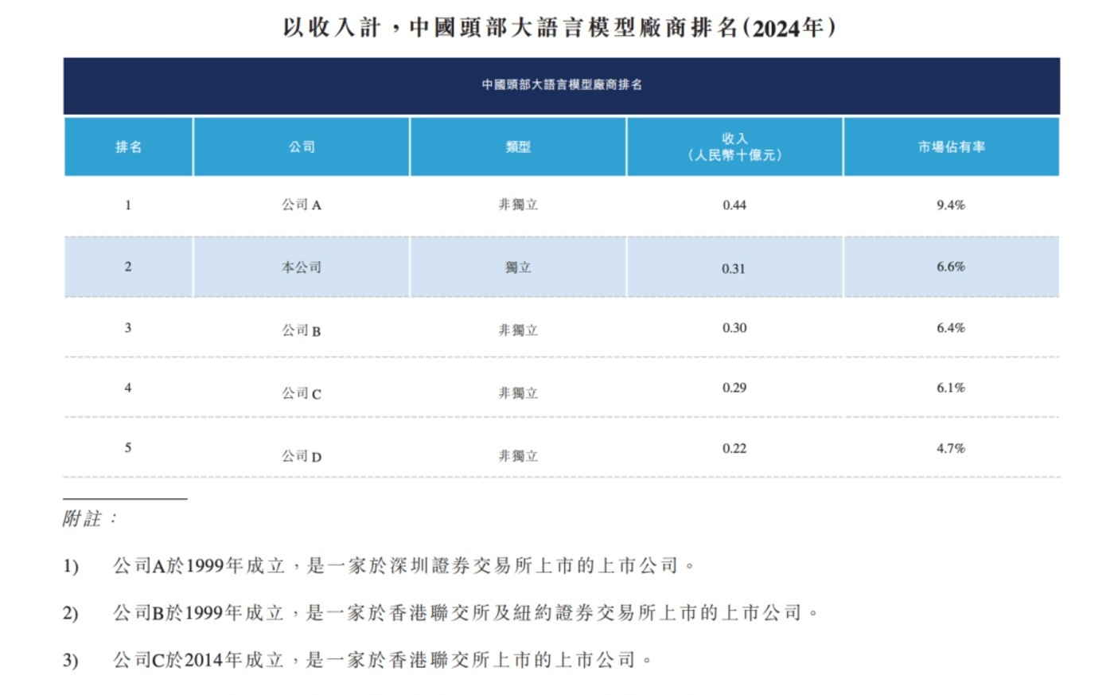The width and height of the screenshot is (1114, 695).
Task: Click the cell showing 公司C
Action: 301,390
